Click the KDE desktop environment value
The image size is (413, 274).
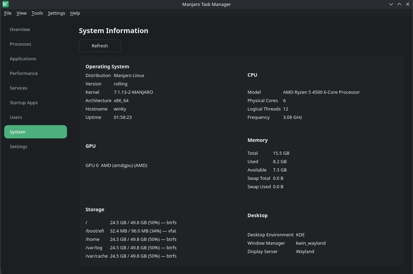[300, 235]
